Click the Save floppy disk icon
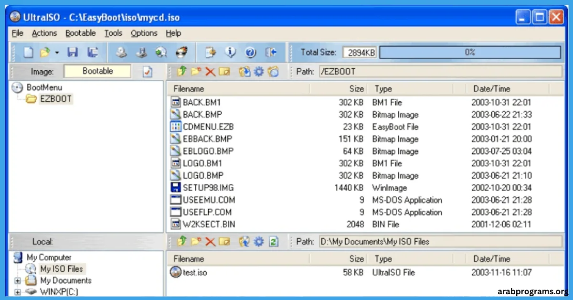Image resolution: width=573 pixels, height=300 pixels. (73, 52)
